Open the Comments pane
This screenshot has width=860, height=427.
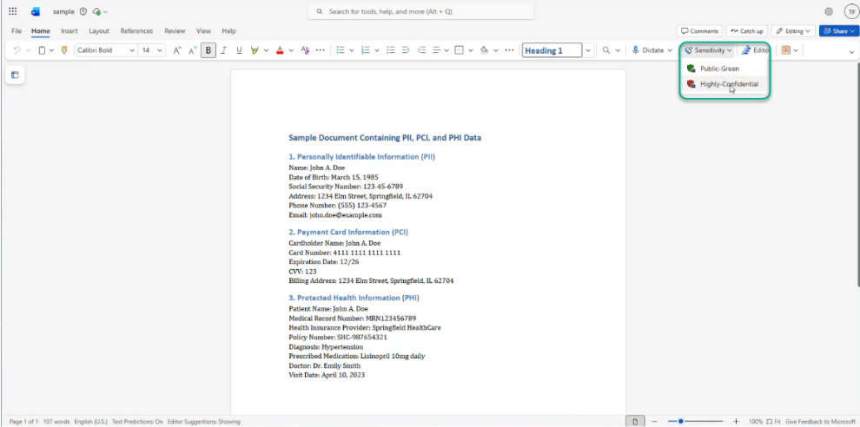pyautogui.click(x=699, y=31)
